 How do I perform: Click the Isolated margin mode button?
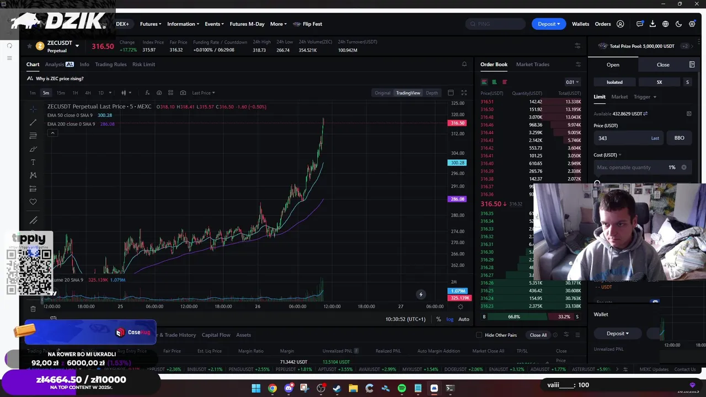pos(614,82)
